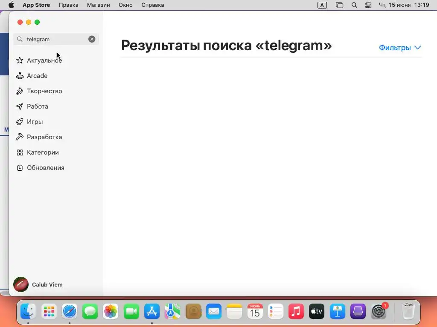The width and height of the screenshot is (437, 327).
Task: Launch Mail from the Dock
Action: (x=214, y=311)
